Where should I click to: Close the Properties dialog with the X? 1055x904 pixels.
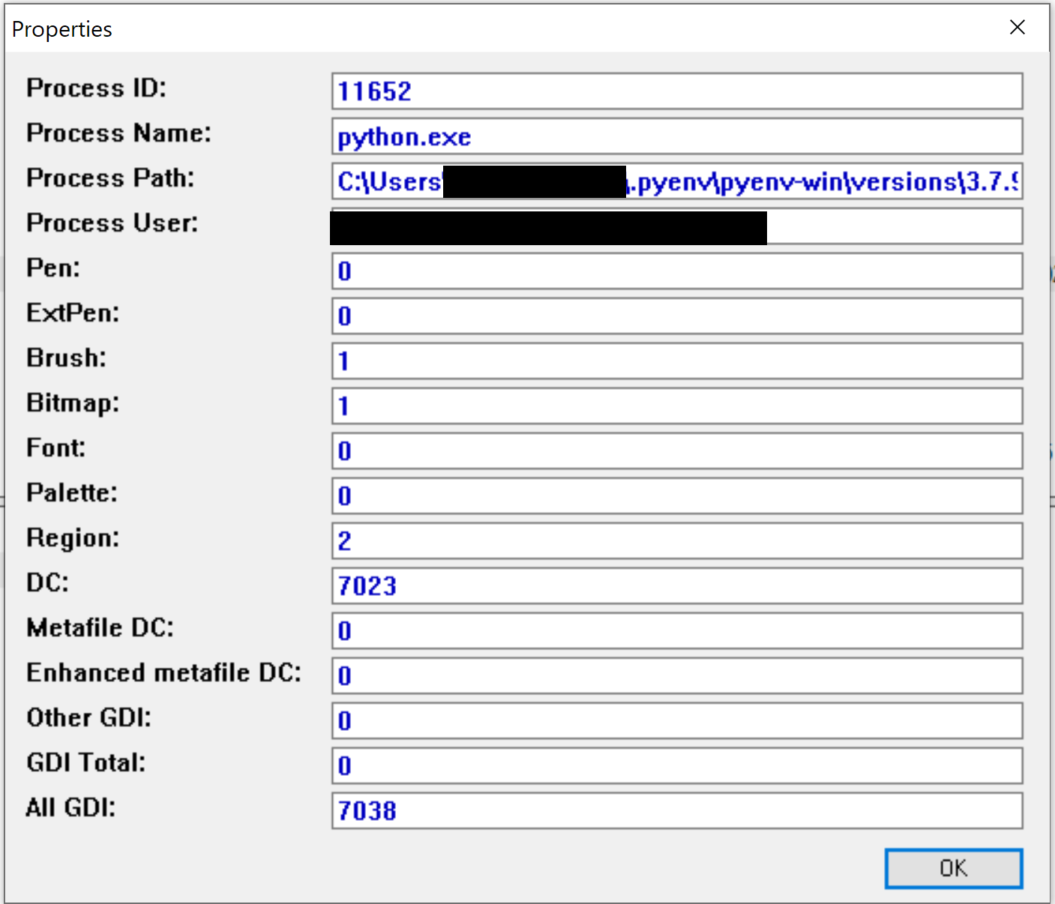pyautogui.click(x=1017, y=27)
